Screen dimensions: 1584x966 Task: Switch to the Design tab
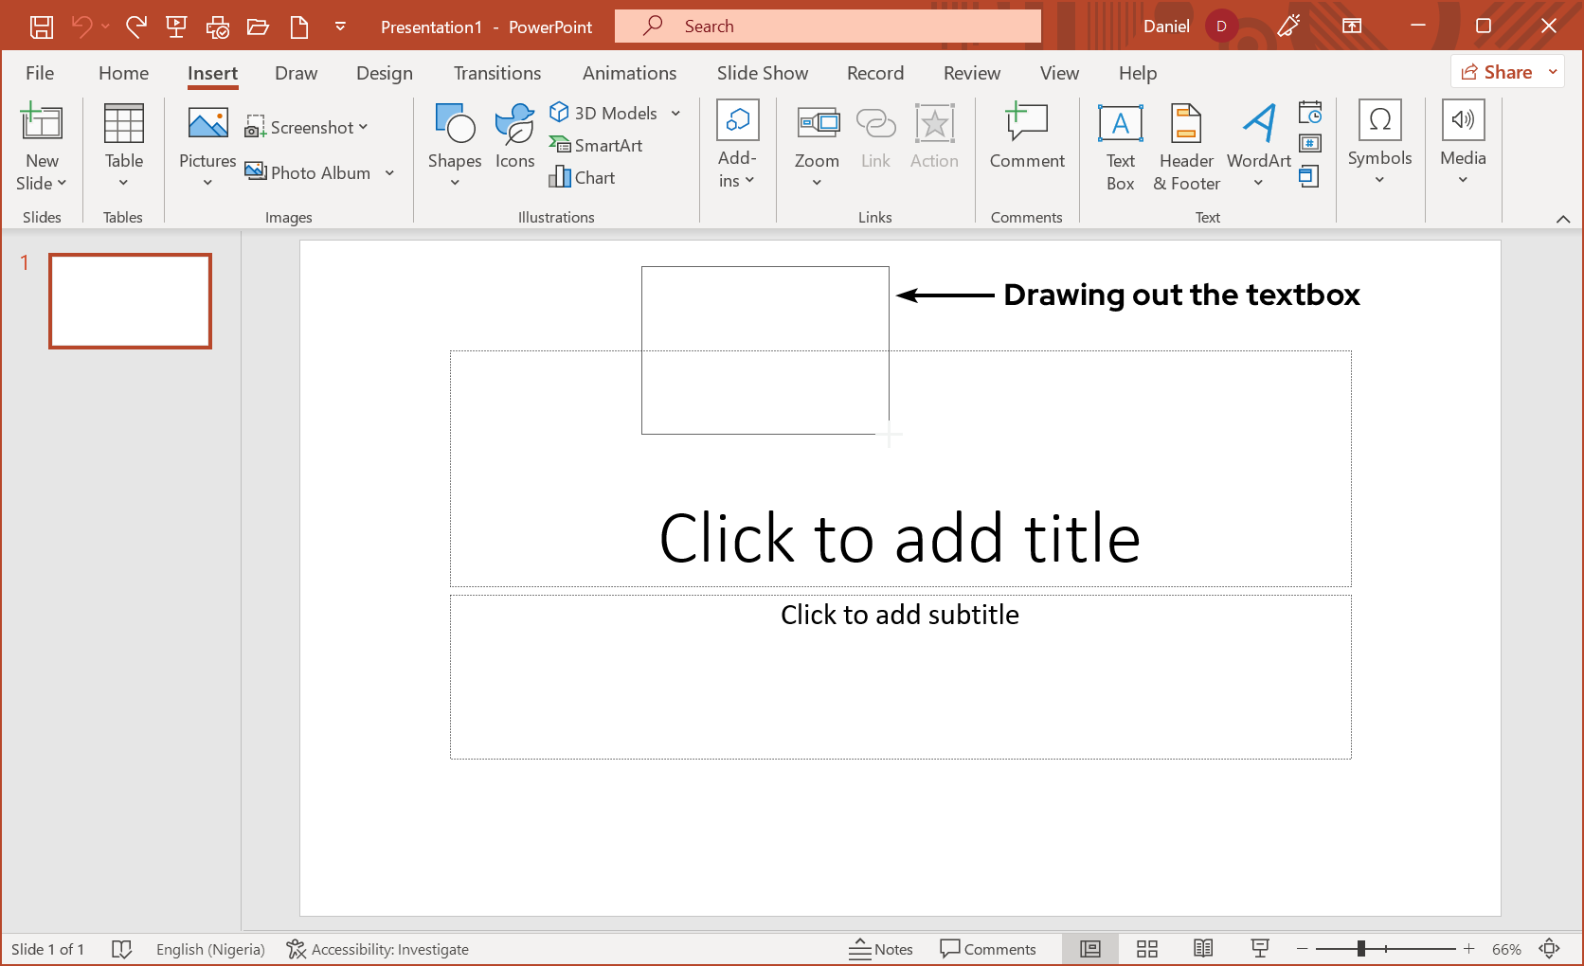[x=384, y=73]
